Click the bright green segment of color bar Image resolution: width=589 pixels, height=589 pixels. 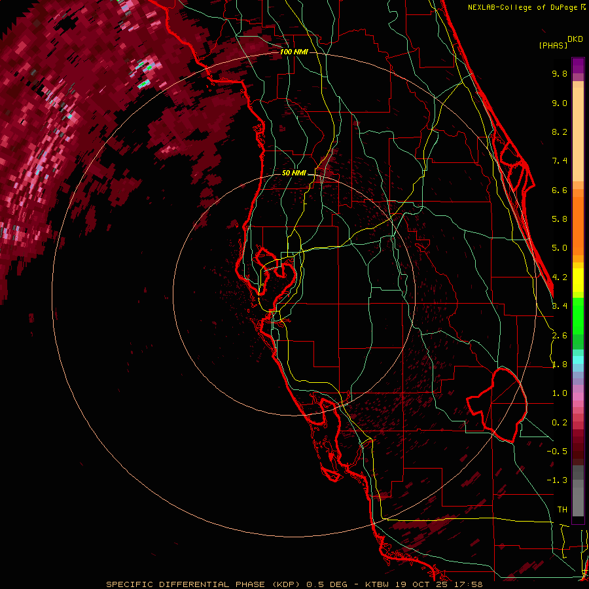578,315
